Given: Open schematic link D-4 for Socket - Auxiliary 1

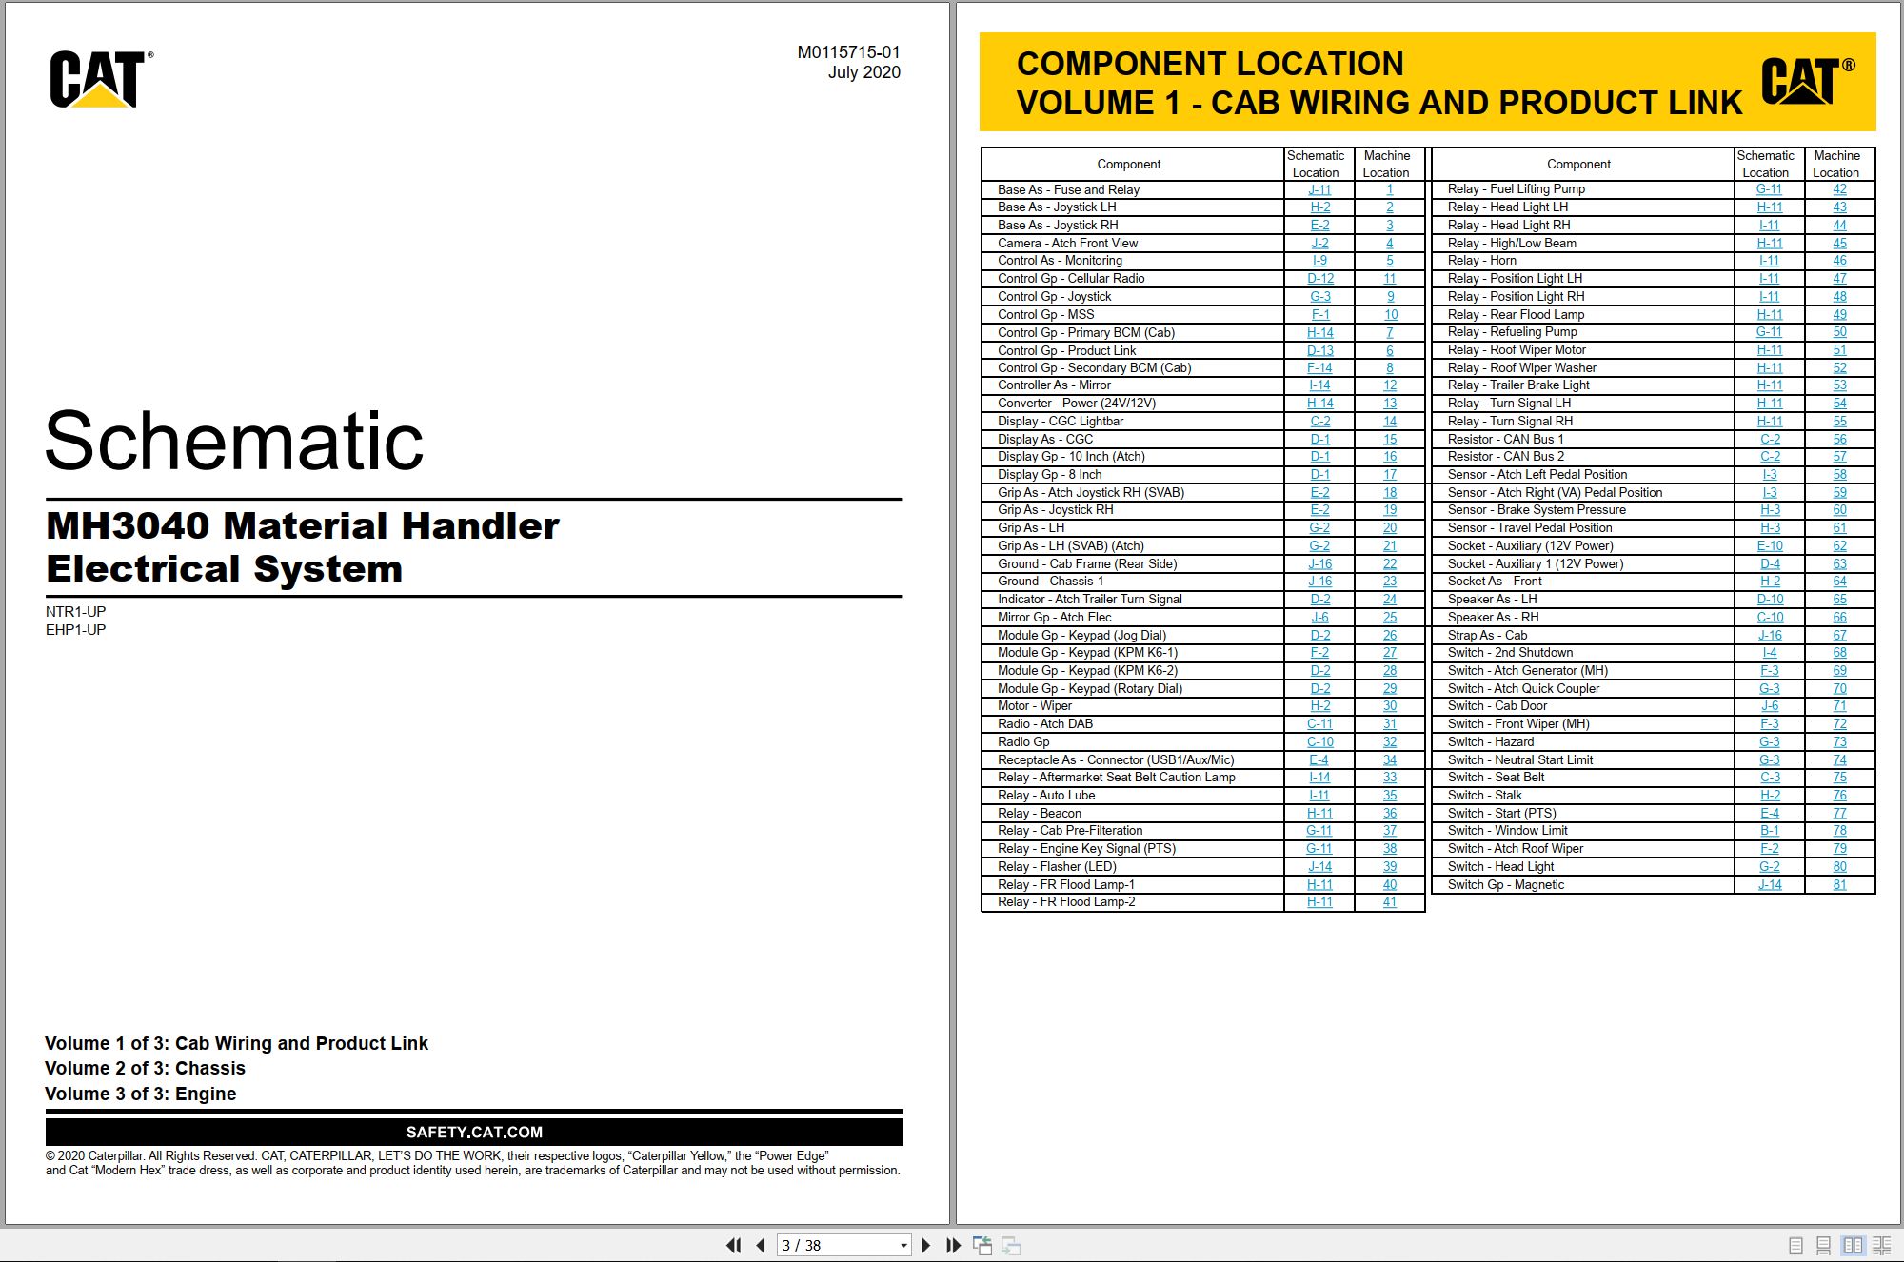Looking at the screenshot, I should coord(1770,563).
